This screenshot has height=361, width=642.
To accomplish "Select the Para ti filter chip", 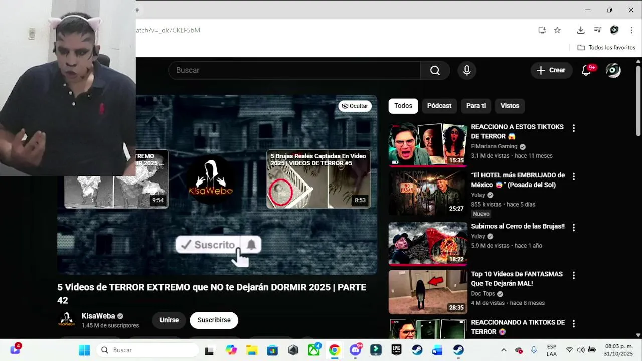I will (x=476, y=106).
